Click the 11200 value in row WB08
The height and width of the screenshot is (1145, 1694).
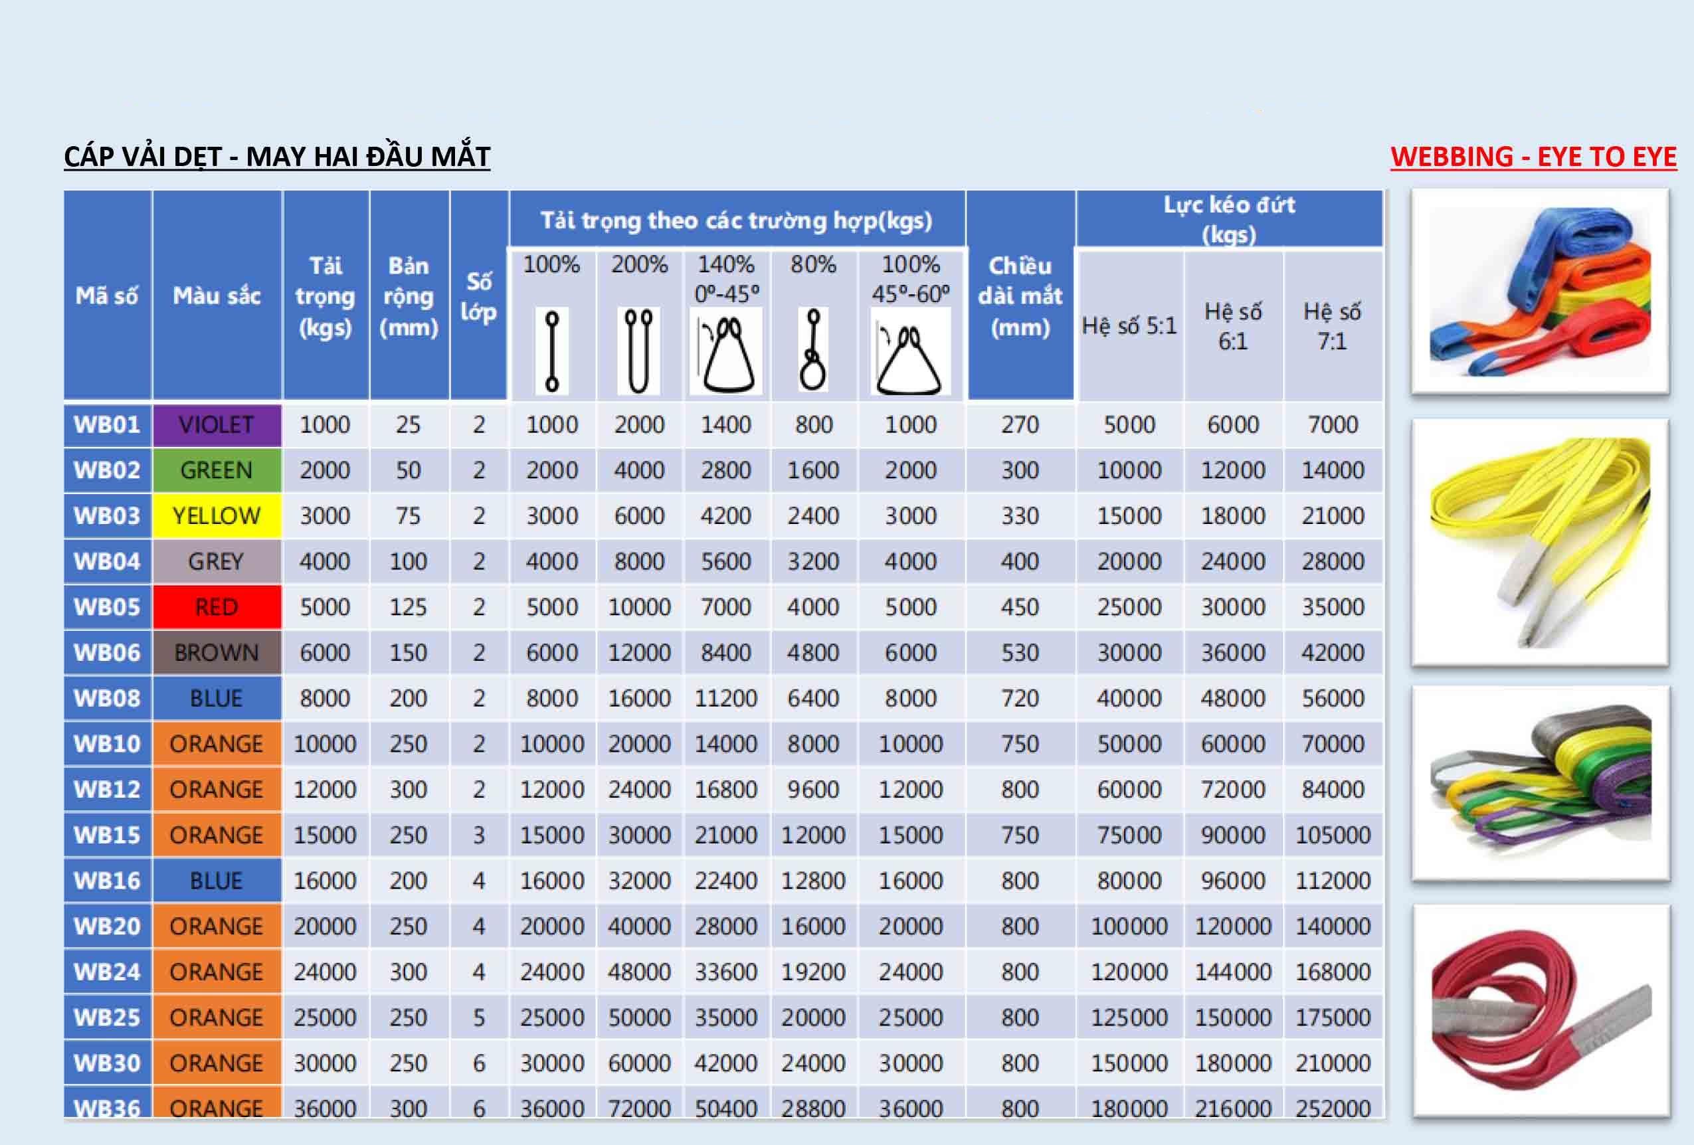(725, 698)
